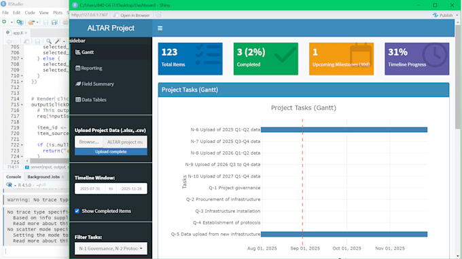This screenshot has height=259, width=462.
Task: Close the Background Jobs tab
Action: 63,177
